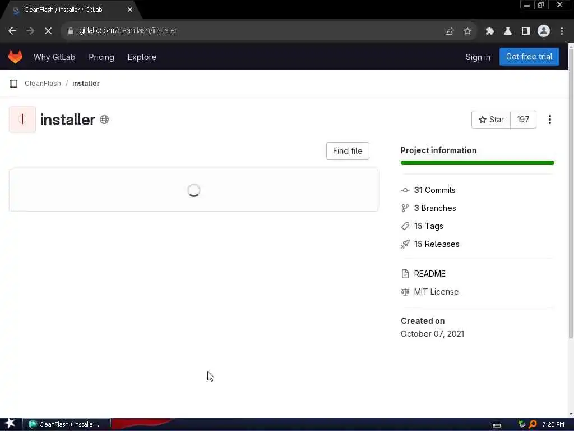This screenshot has height=431, width=574.
Task: Click the browser forward arrow
Action: [x=30, y=31]
